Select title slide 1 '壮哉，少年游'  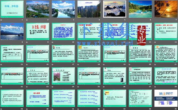pyautogui.click(x=12, y=9)
